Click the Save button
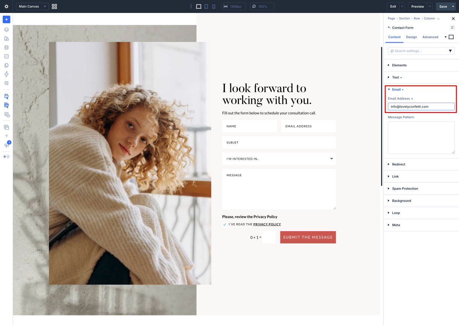The width and height of the screenshot is (459, 325). (443, 6)
